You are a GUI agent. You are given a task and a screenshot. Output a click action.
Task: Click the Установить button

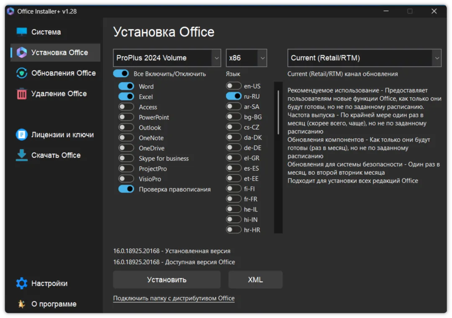(x=167, y=279)
